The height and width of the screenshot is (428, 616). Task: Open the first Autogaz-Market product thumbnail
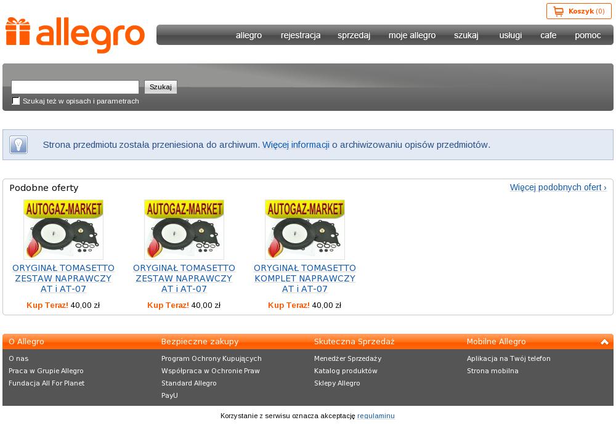tap(63, 229)
